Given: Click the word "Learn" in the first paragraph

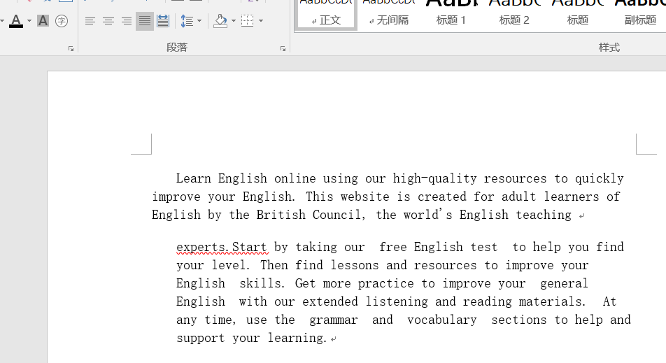Looking at the screenshot, I should coord(194,178).
